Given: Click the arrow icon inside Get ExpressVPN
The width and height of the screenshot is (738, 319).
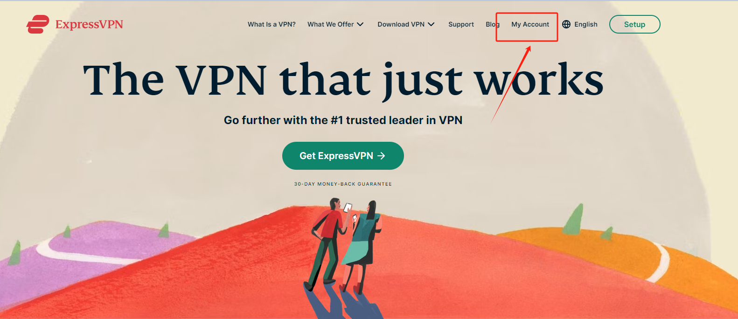Looking at the screenshot, I should (x=381, y=156).
